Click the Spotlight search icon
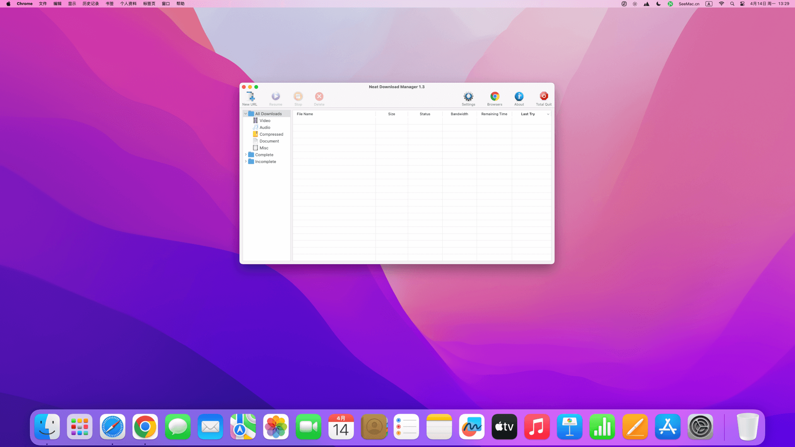This screenshot has height=447, width=795. click(x=732, y=4)
